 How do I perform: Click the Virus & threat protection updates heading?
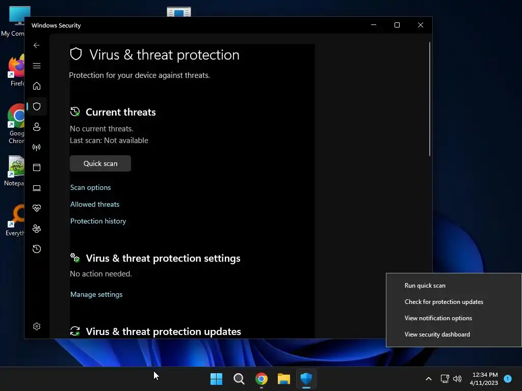tap(164, 331)
